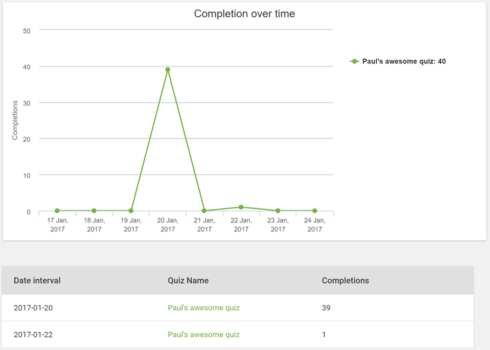Open Paul's awesome quiz link for 2017-01-20
Image resolution: width=490 pixels, height=350 pixels.
[x=204, y=308]
